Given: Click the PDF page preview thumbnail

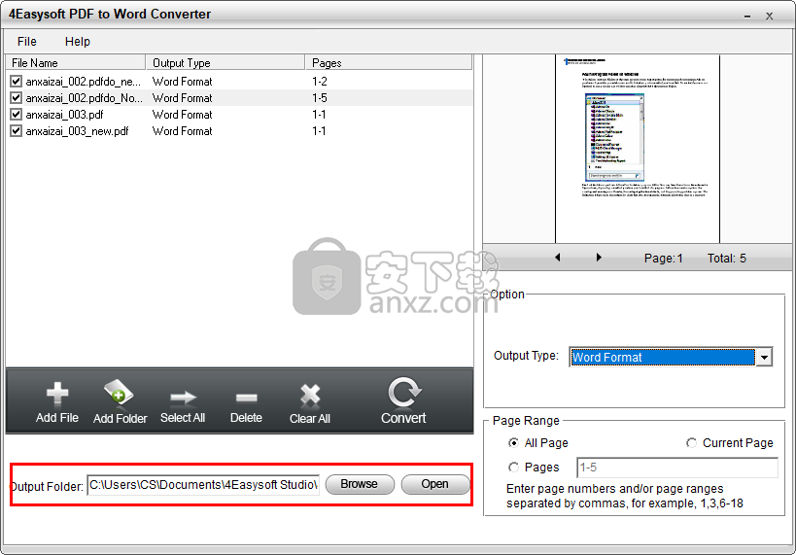Looking at the screenshot, I should coord(638,149).
